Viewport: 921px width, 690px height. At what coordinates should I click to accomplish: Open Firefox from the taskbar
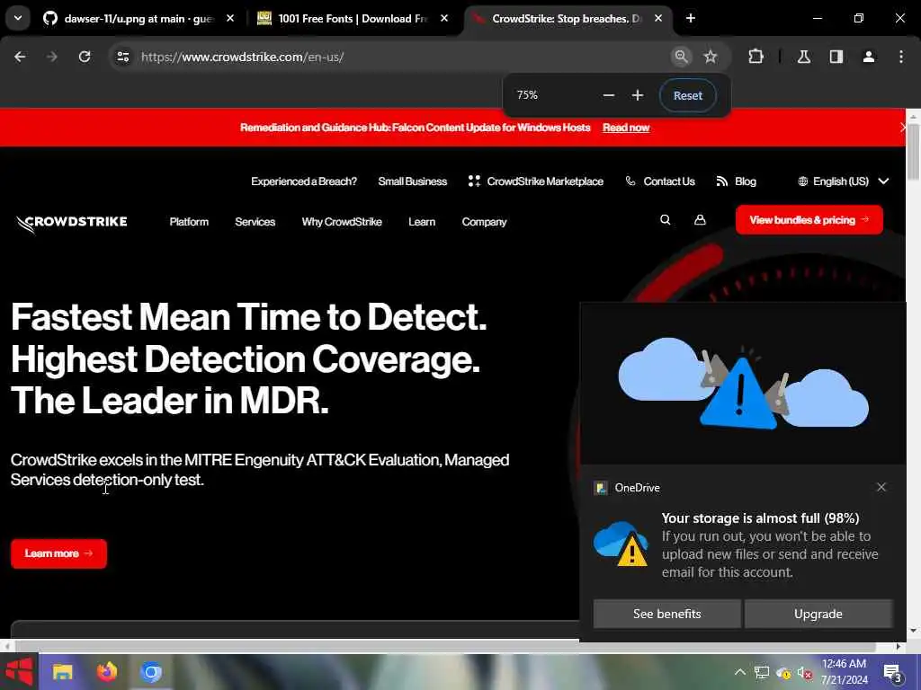[x=106, y=672]
